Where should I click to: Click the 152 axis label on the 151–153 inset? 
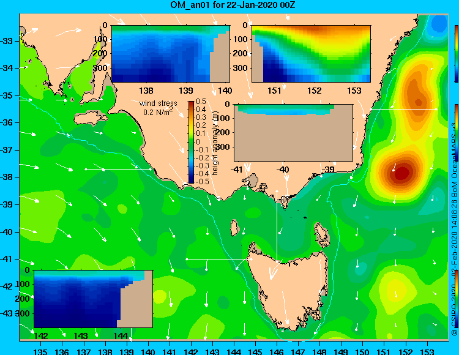point(315,91)
